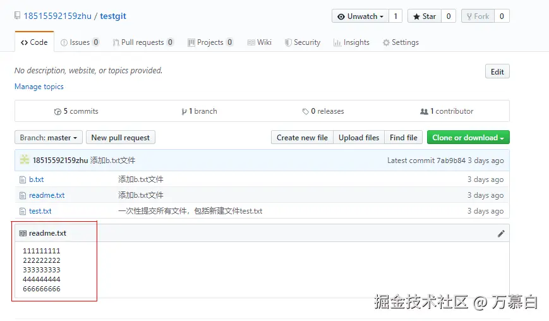Click the tag icon beside 0 releases
Viewport: 549px width, 321px height.
point(305,112)
